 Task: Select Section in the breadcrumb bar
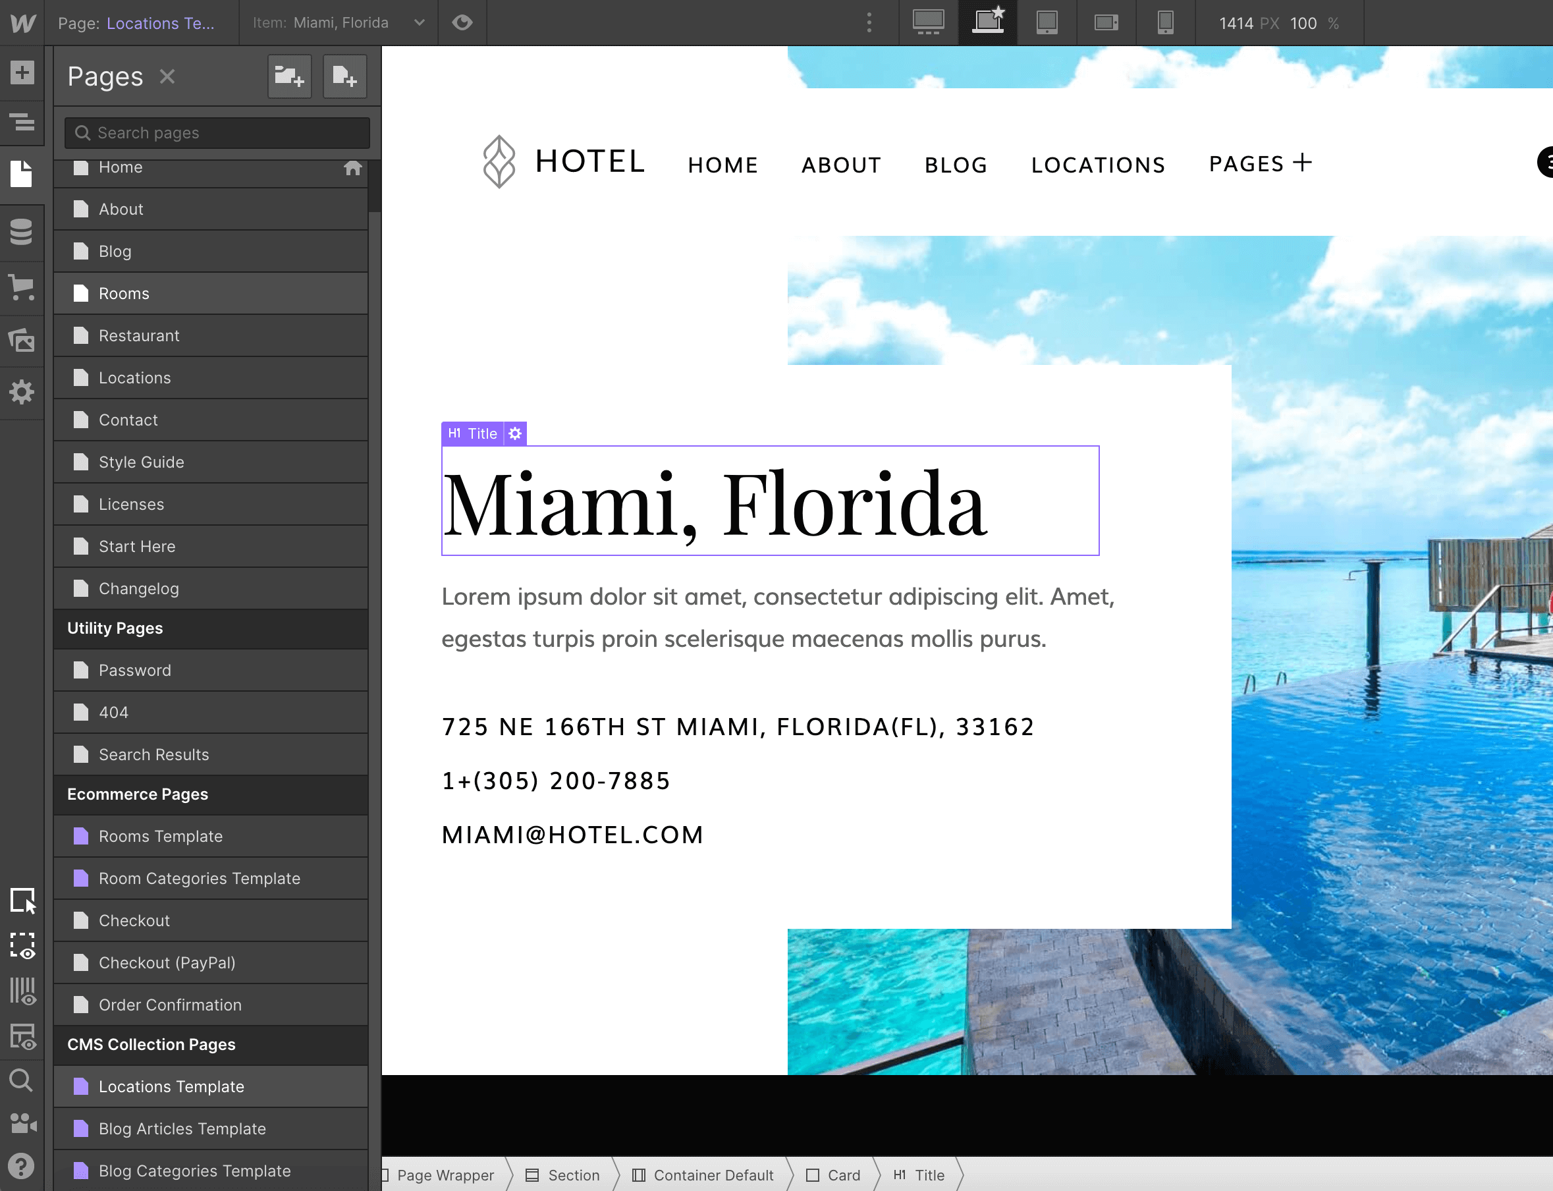(x=573, y=1175)
